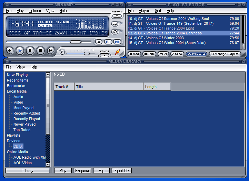
Task: Open Media Library File menu
Action: point(9,67)
